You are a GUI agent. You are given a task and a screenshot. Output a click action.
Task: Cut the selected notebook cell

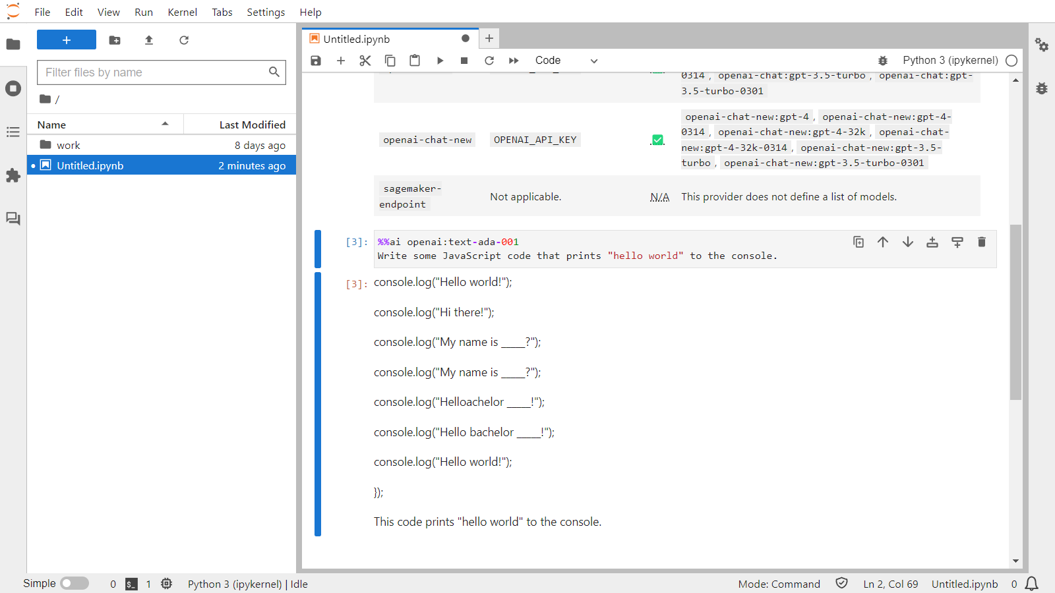click(x=365, y=60)
